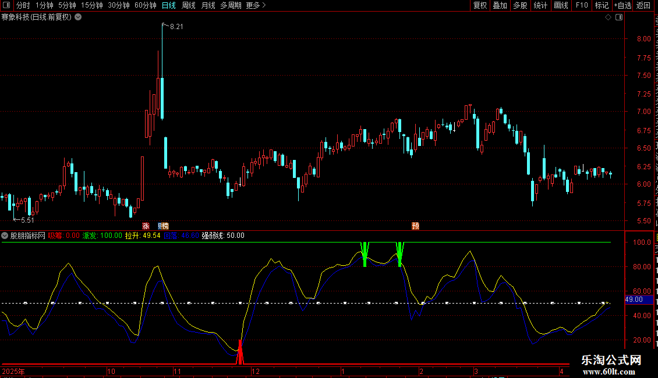Add stock via +自选 button
658x378 pixels.
coord(622,5)
